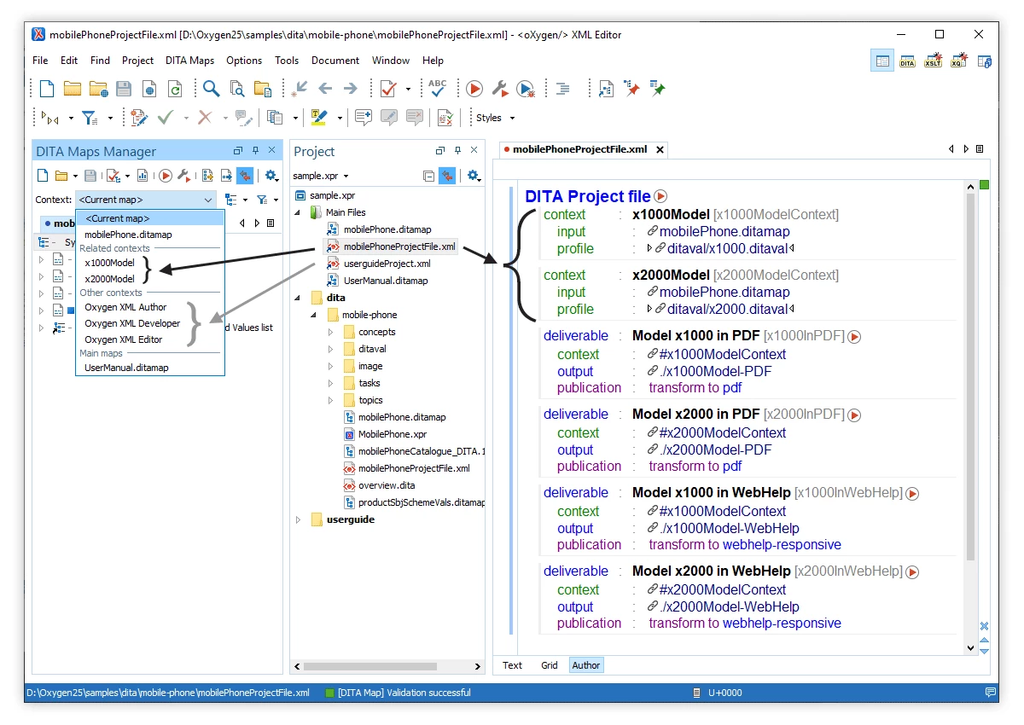Click the Add Comment icon in toolbar
This screenshot has height=725, width=1024.
pyautogui.click(x=364, y=118)
